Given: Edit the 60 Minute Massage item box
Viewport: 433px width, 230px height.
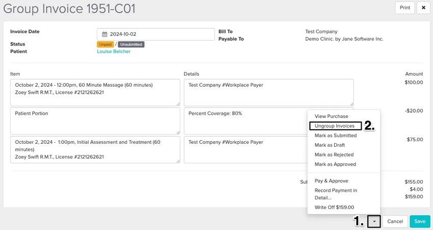Looking at the screenshot, I should click(x=95, y=93).
